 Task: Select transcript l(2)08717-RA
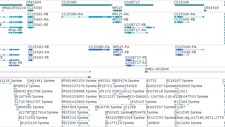136,33
